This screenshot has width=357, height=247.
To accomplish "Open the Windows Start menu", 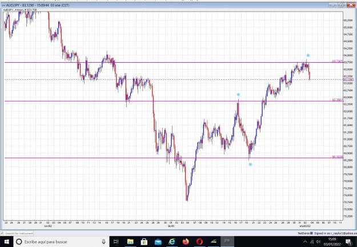I will (6, 241).
